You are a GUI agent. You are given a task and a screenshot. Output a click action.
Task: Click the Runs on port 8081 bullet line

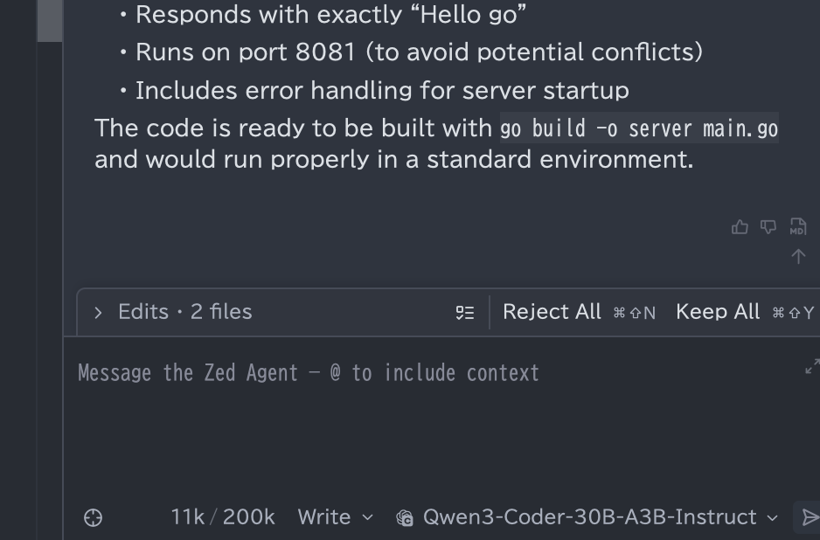click(419, 52)
